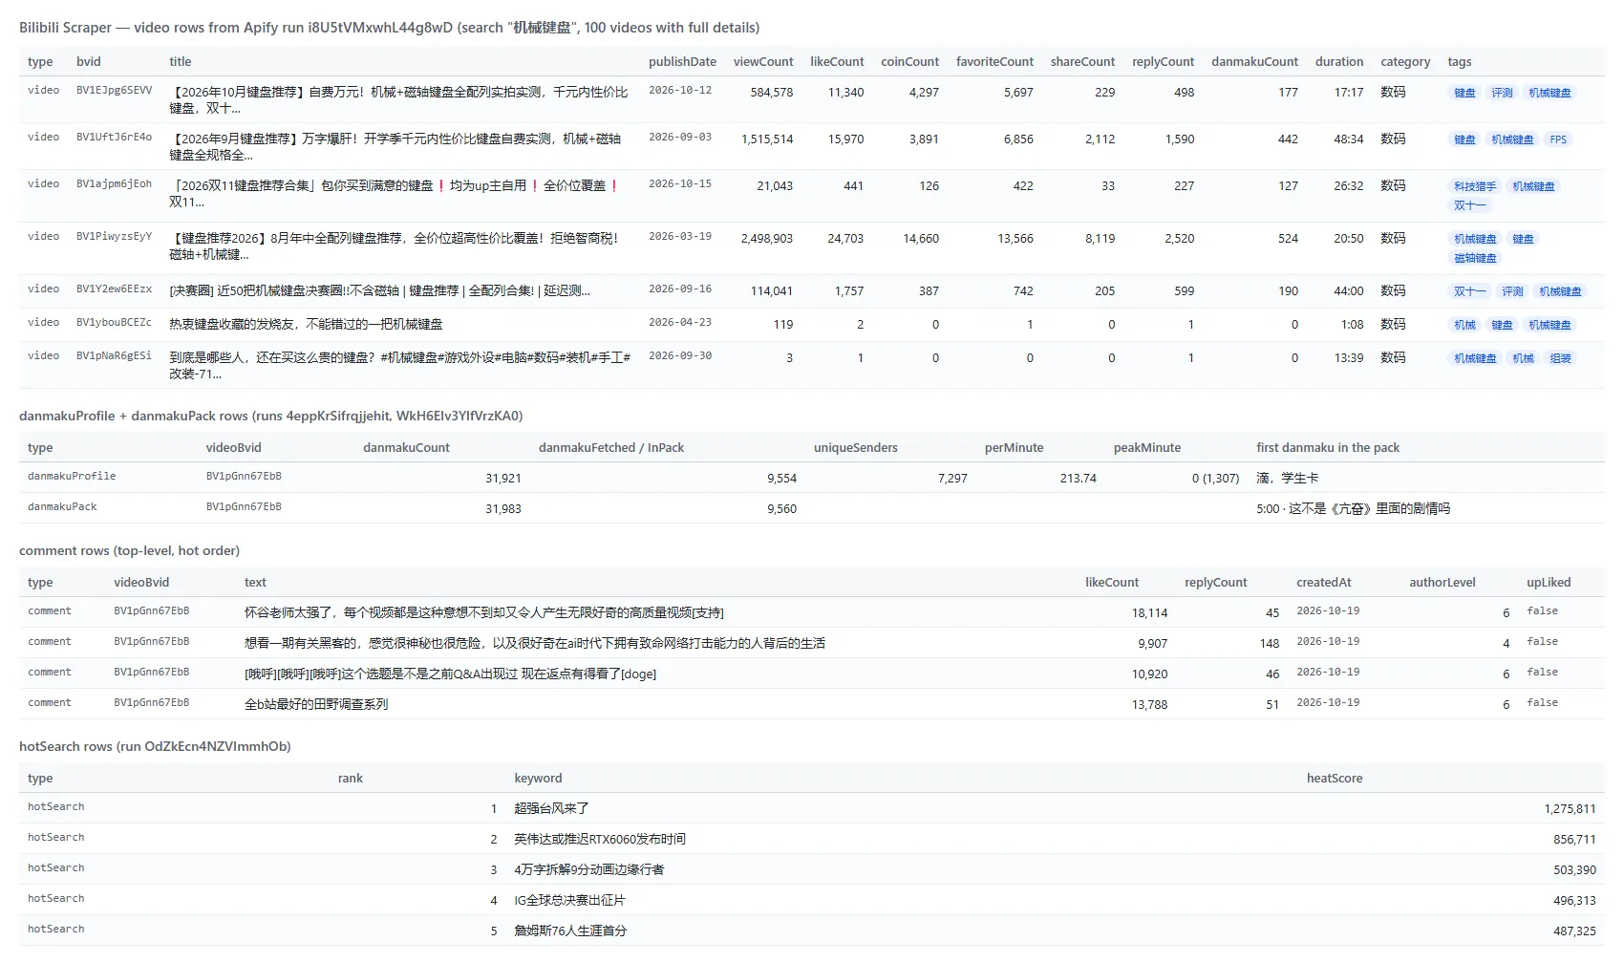Click the comment 全b站最好的田野调查系列
Viewport: 1624px width, 963px height.
[316, 704]
